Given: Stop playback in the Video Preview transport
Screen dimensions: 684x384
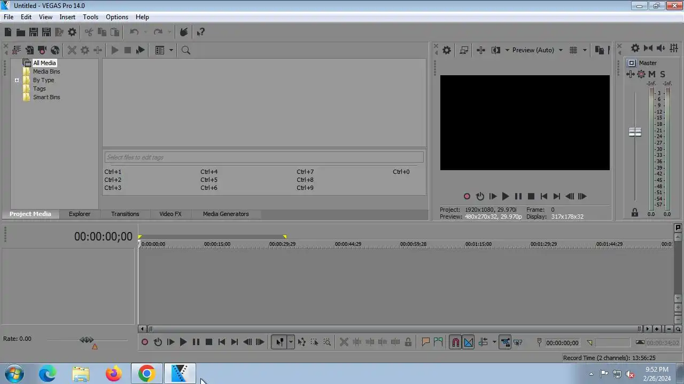Looking at the screenshot, I should [531, 196].
